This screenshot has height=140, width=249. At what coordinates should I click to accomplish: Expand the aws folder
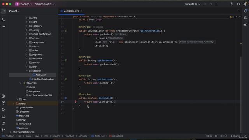27,18
